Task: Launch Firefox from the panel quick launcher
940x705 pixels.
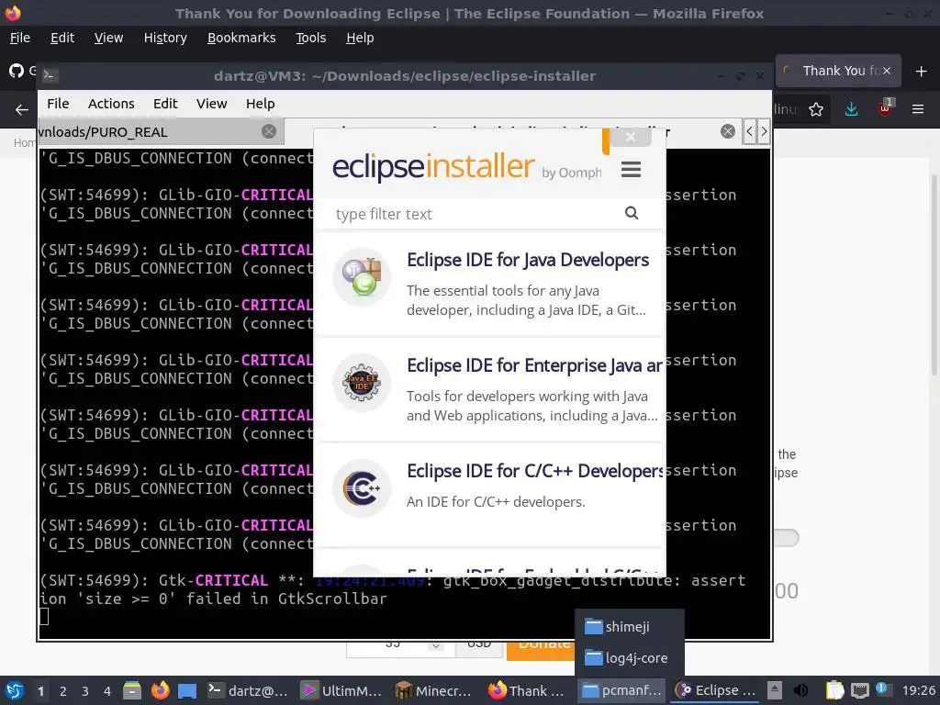Action: click(x=160, y=690)
